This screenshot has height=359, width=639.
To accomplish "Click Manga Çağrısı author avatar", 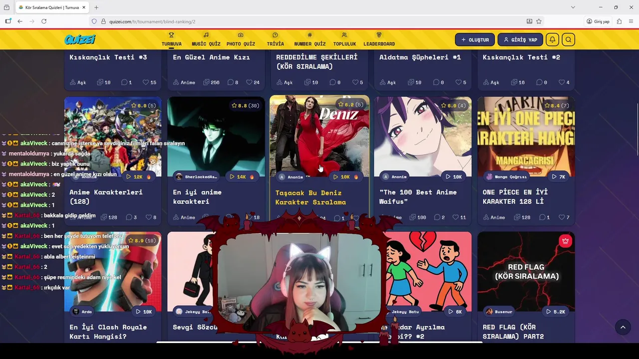I will (x=489, y=177).
